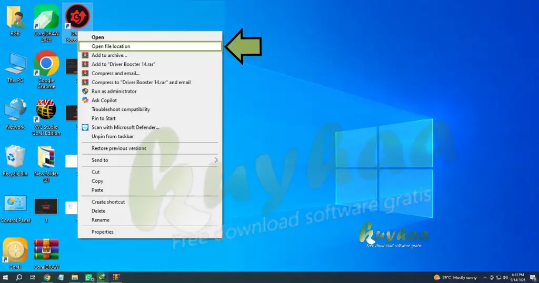Expand the Send to submenu arrow

coord(216,160)
